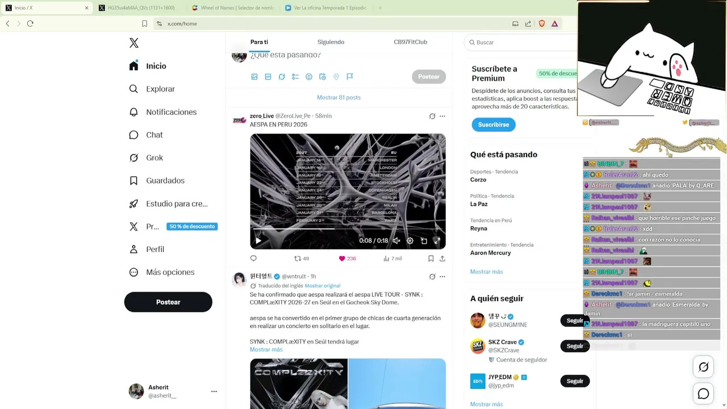Add GIF icon in composer
Image resolution: width=727 pixels, height=409 pixels.
268,77
